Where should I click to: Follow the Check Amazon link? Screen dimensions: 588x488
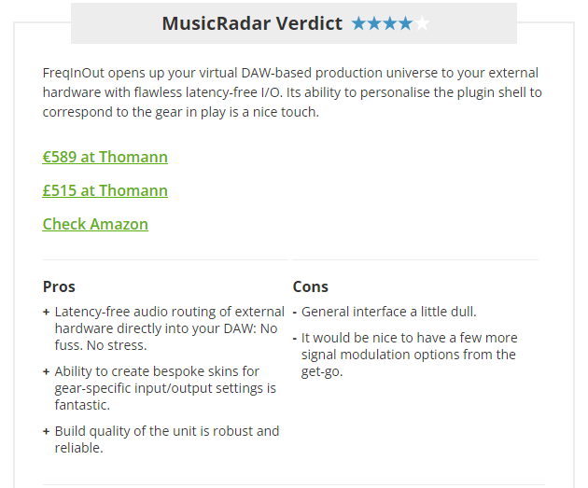point(95,224)
